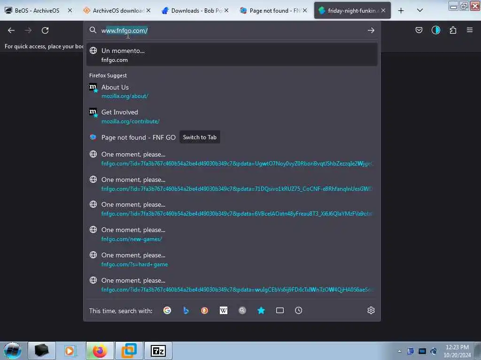Open the Pocket save icon
481x360 pixels.
[419, 30]
